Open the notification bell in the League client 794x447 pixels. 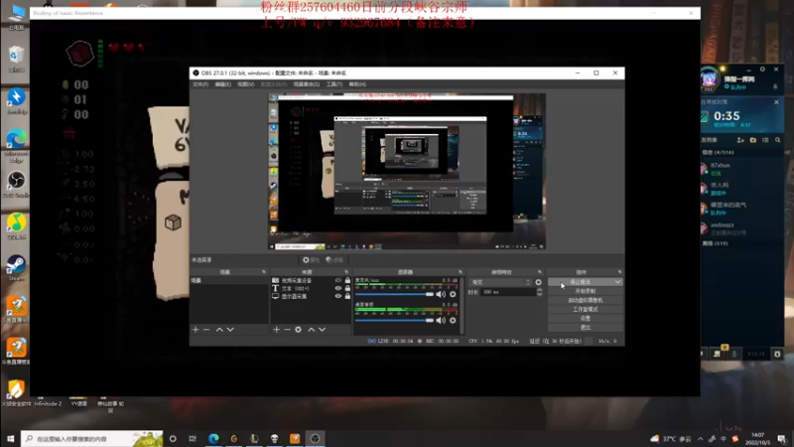tap(775, 87)
